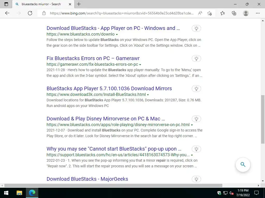Viewport: 265px width, 198px height.
Task: Turn on Read aloud
Action: pyautogui.click(x=200, y=13)
